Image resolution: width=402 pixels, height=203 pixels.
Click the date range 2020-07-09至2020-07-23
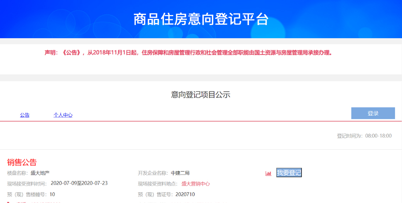pos(79,184)
